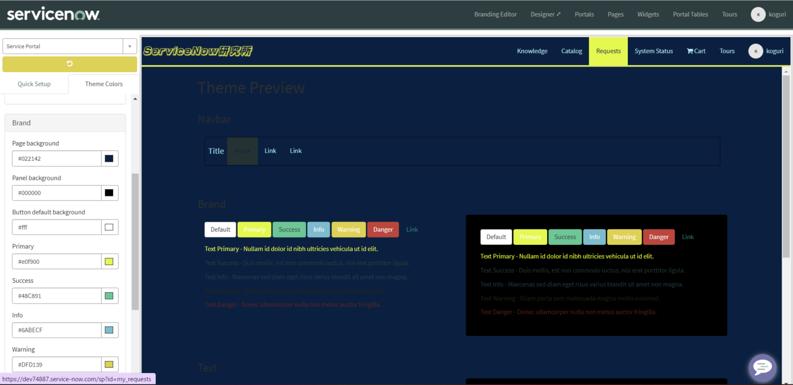Switch to the Quick Setup tab

[x=34, y=84]
